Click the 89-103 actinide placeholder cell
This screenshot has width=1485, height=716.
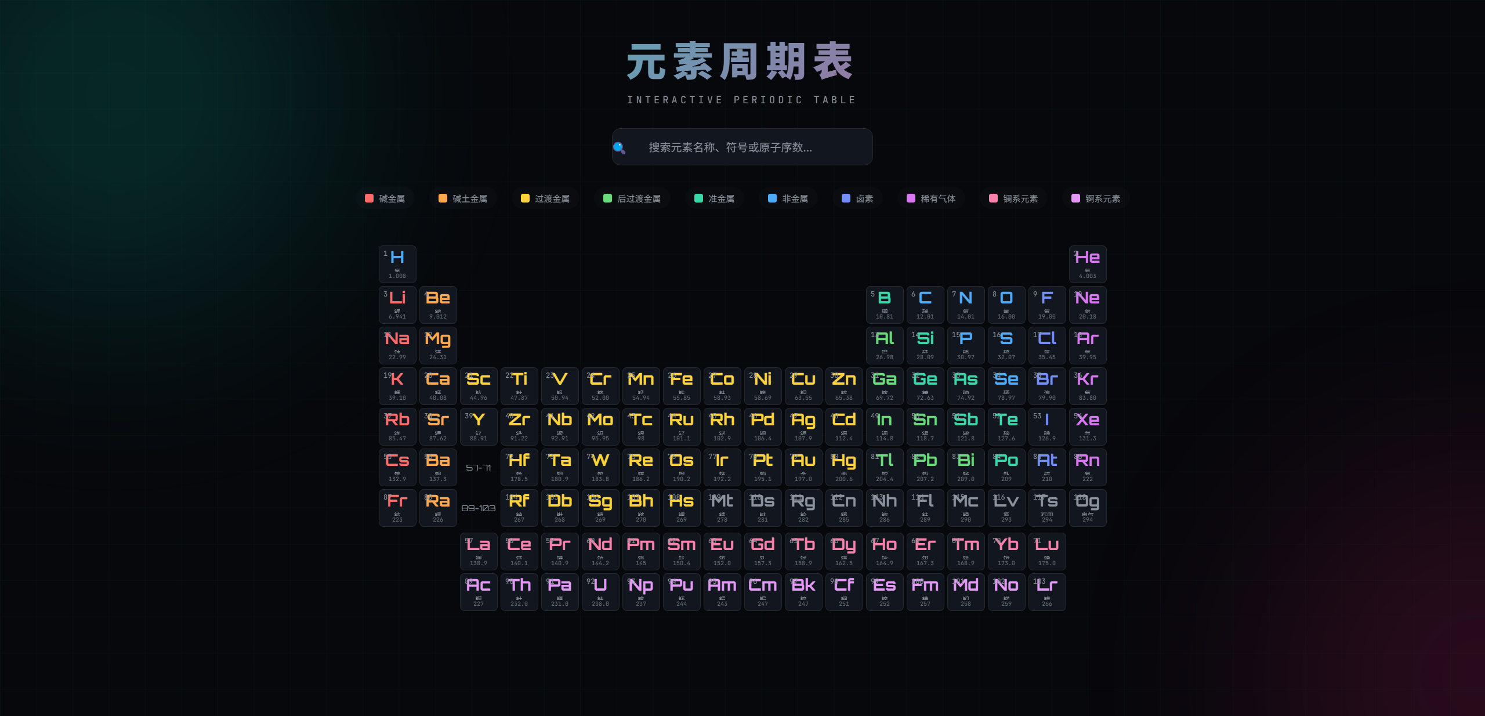tap(479, 508)
